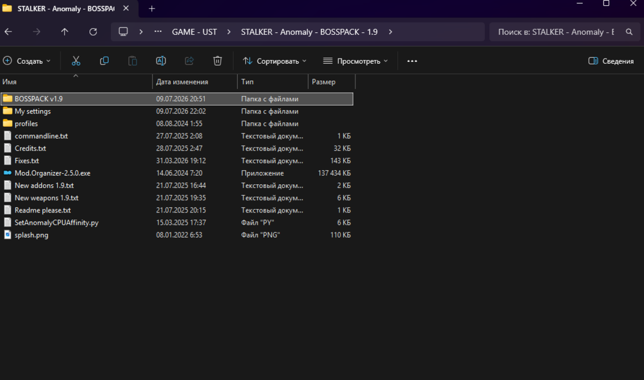Select Readme please.txt file
Screen dimensions: 644x380
point(43,210)
